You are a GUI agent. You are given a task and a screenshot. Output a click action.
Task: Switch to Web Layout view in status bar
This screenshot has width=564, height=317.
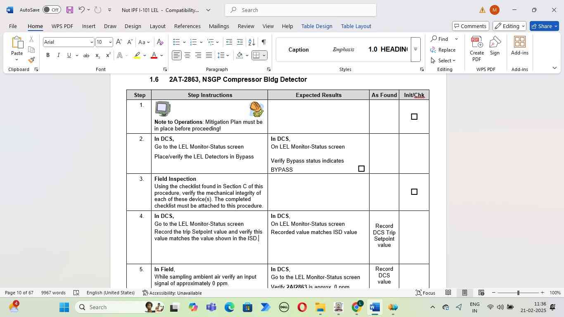(x=481, y=293)
